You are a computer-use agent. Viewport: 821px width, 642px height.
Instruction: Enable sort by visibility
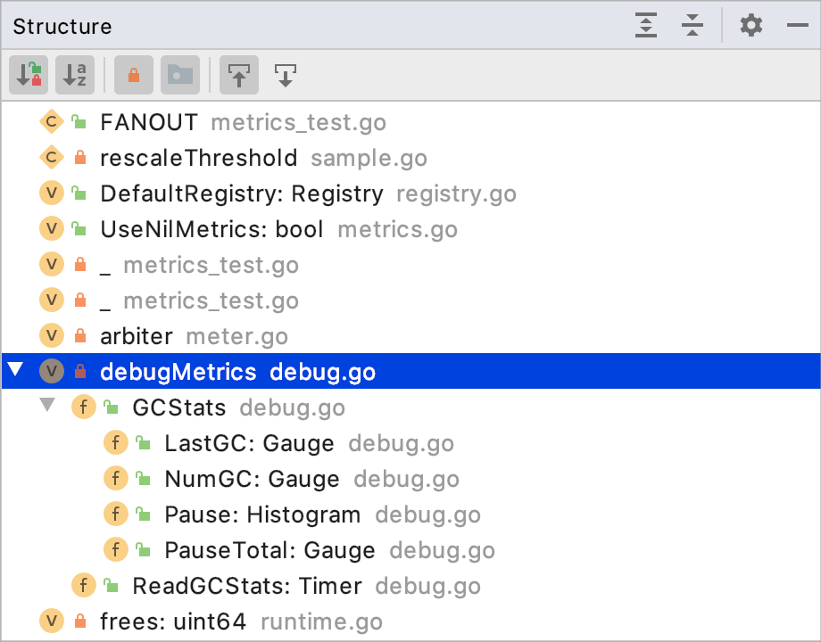point(29,75)
